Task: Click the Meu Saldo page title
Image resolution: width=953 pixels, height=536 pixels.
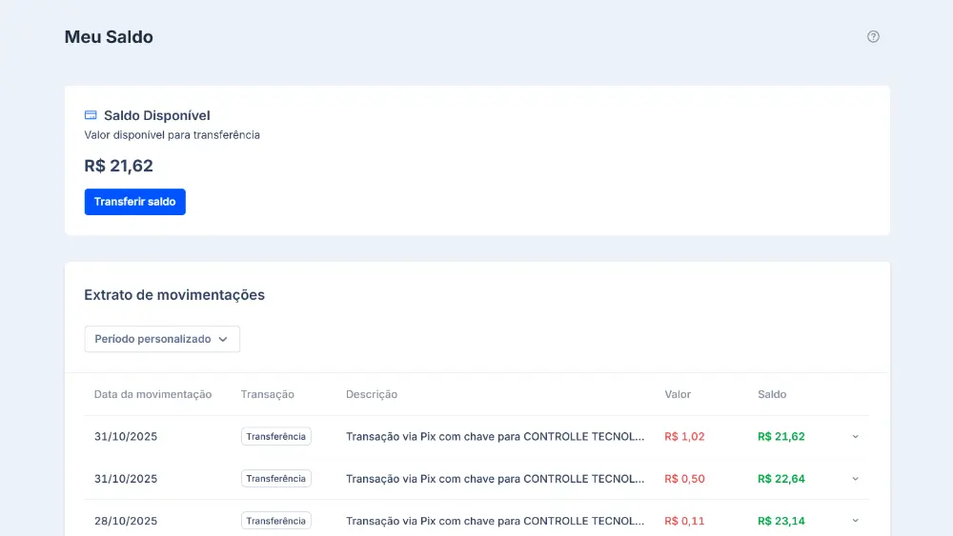Action: (x=109, y=37)
